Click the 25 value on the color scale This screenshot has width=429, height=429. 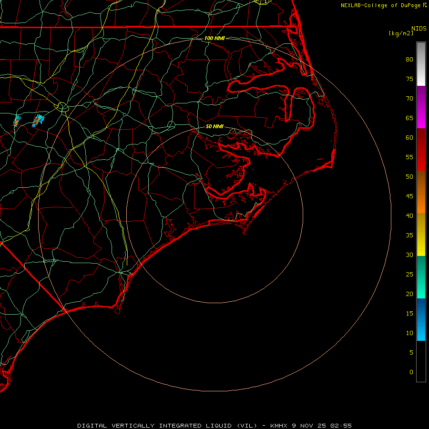[x=409, y=275]
